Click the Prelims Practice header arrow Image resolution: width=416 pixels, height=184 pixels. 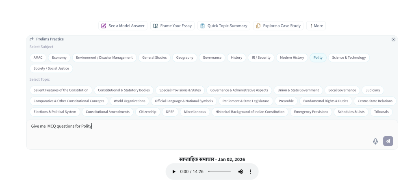coord(32,39)
